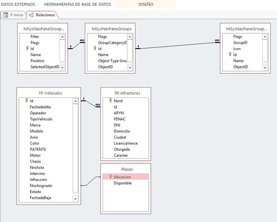Click the key icon next to Ubicacion

110,177
